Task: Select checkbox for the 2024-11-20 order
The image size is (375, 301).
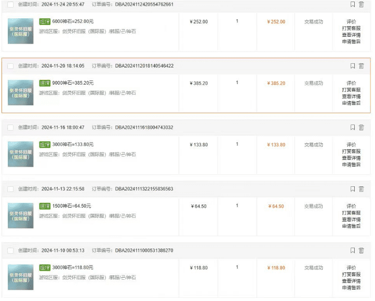Action: pyautogui.click(x=10, y=66)
